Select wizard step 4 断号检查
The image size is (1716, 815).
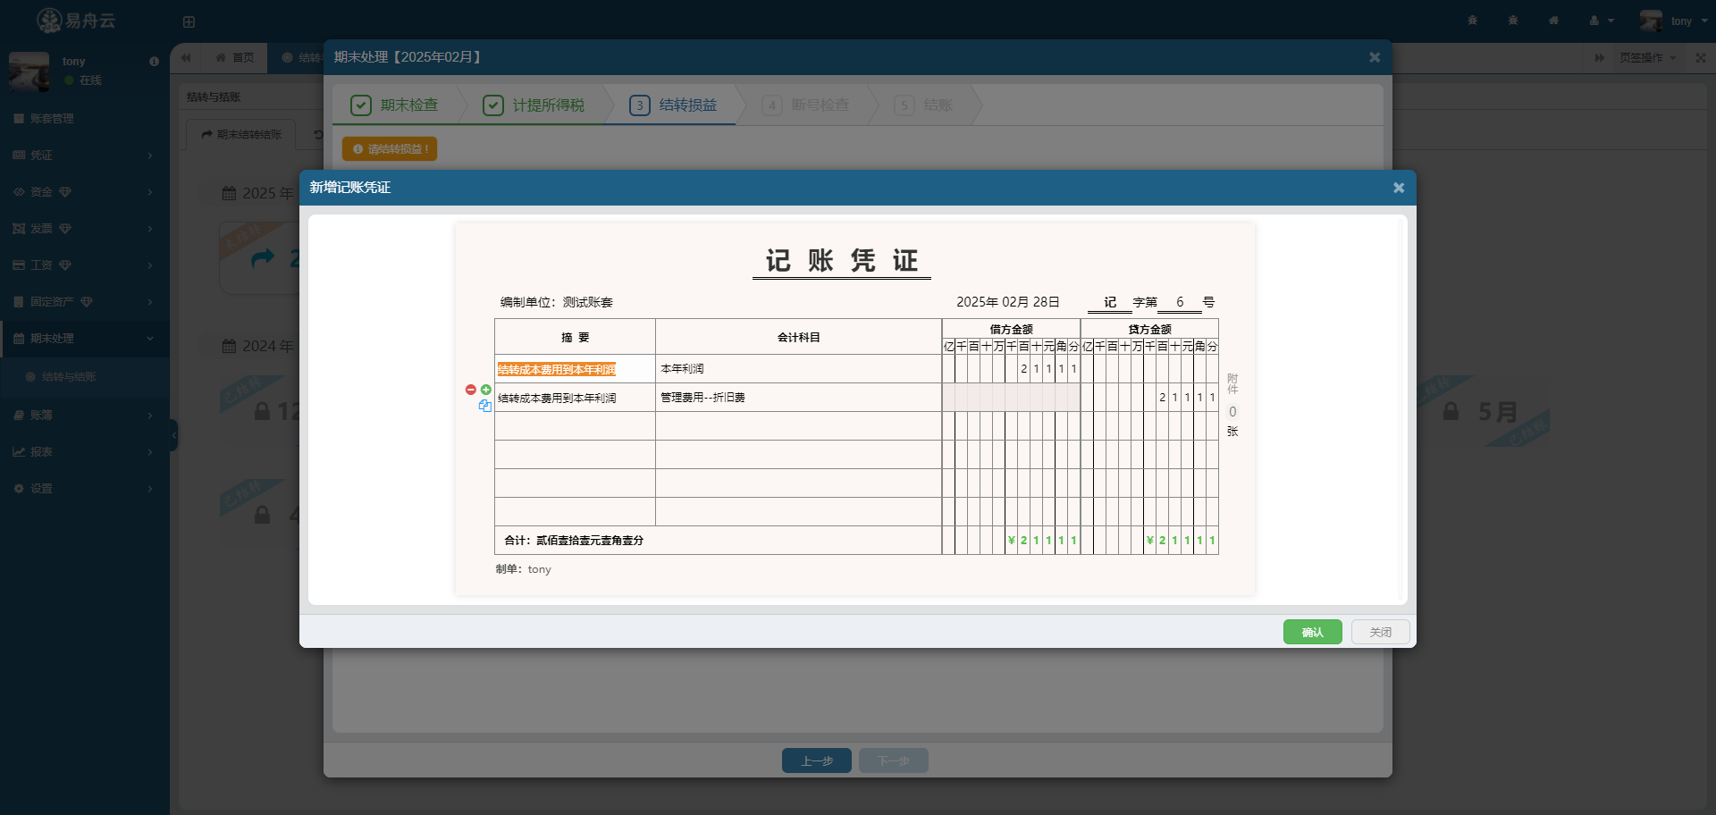click(x=805, y=105)
